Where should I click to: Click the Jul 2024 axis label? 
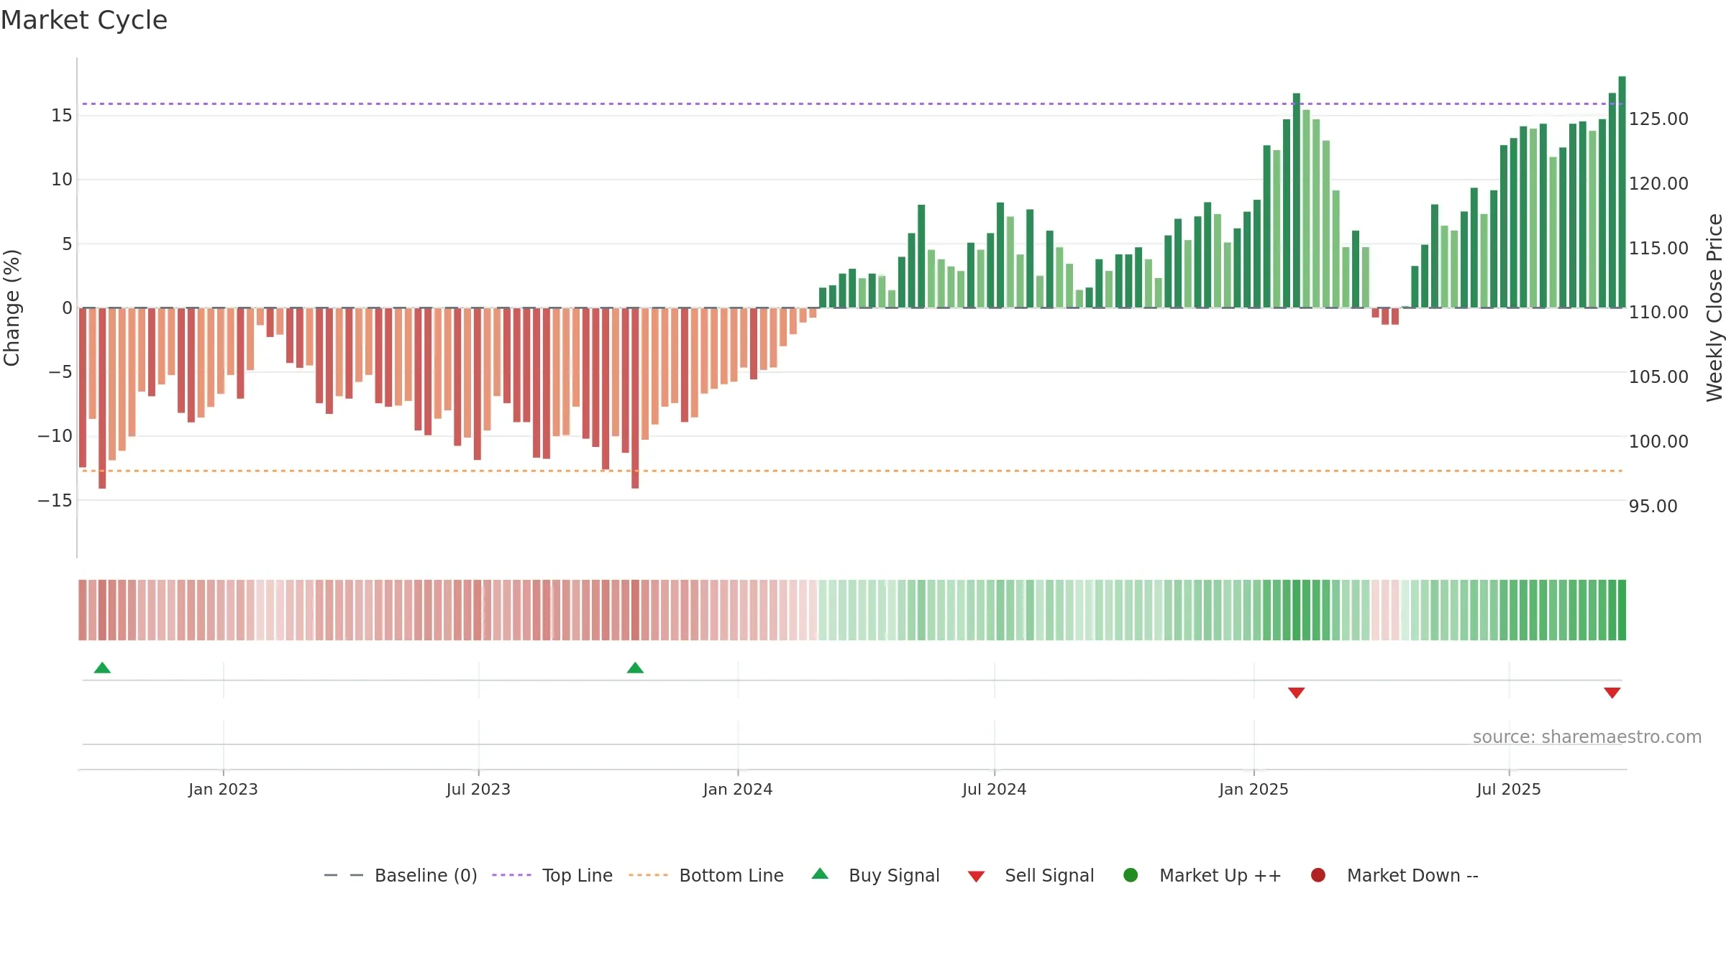(995, 790)
